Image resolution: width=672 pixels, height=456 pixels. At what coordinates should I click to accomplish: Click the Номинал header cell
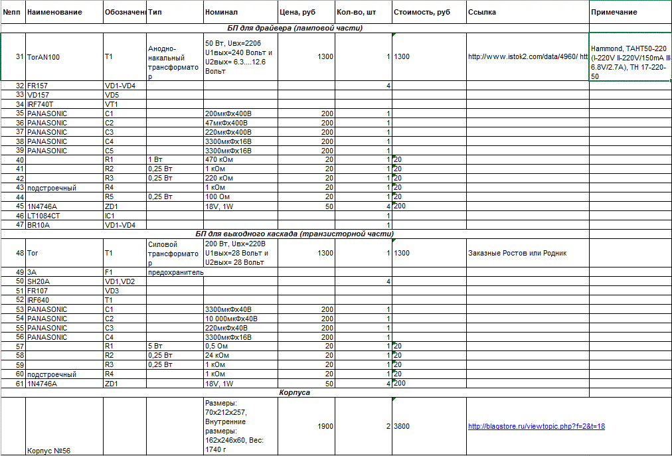241,12
